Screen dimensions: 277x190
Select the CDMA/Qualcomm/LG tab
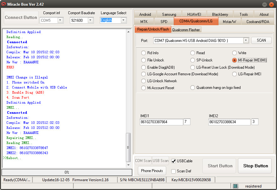point(196,21)
